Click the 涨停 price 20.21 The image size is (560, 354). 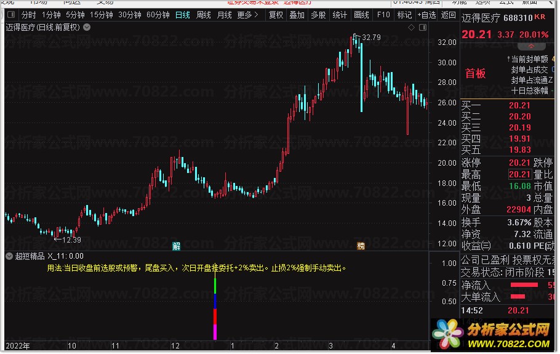click(x=519, y=163)
